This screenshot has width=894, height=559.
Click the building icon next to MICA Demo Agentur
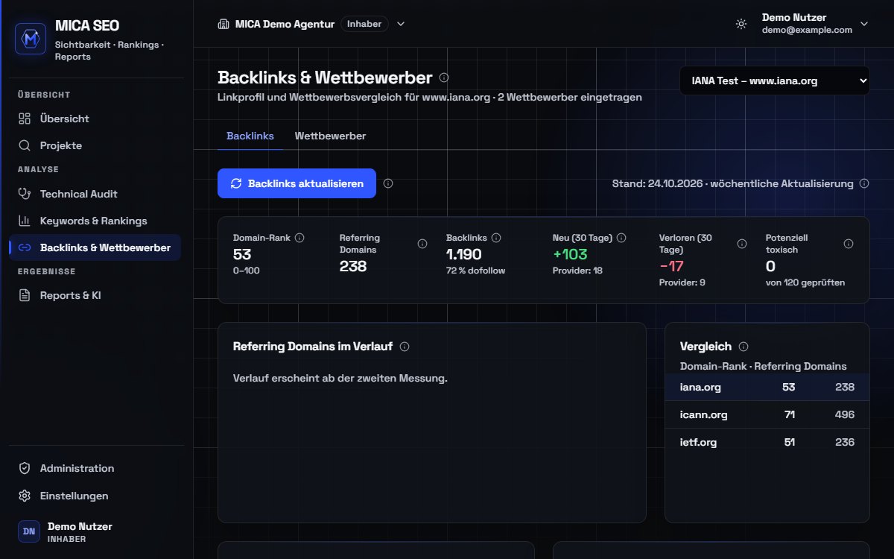(223, 24)
